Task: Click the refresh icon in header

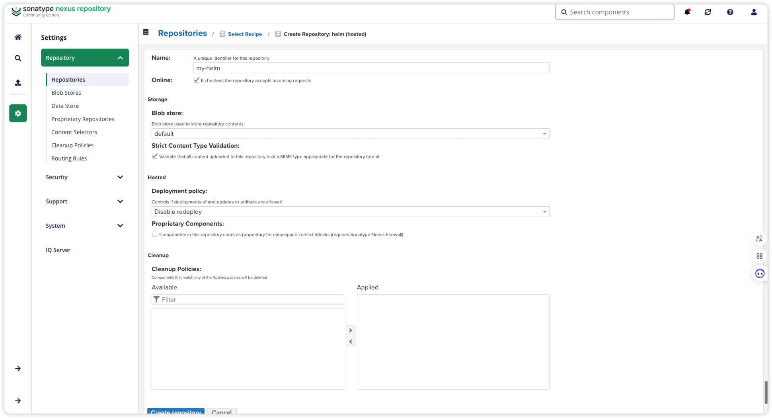Action: pyautogui.click(x=708, y=12)
